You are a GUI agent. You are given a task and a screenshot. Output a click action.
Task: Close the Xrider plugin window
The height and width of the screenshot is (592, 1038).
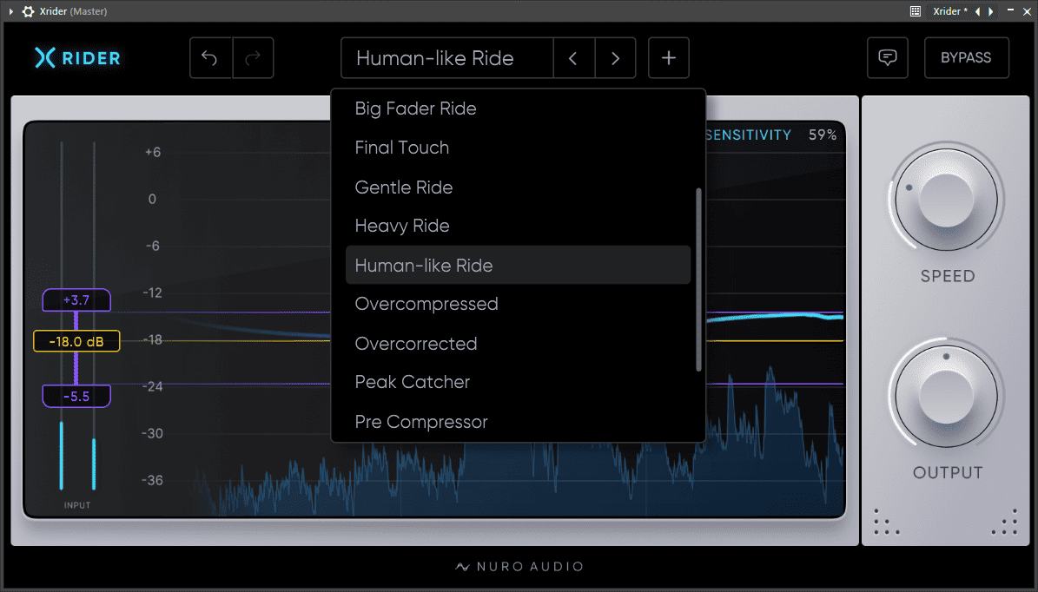(x=1028, y=11)
